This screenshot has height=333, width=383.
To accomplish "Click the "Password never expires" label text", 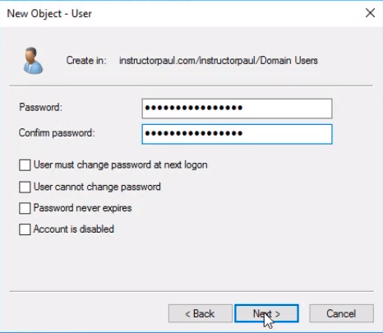I will 82,208.
